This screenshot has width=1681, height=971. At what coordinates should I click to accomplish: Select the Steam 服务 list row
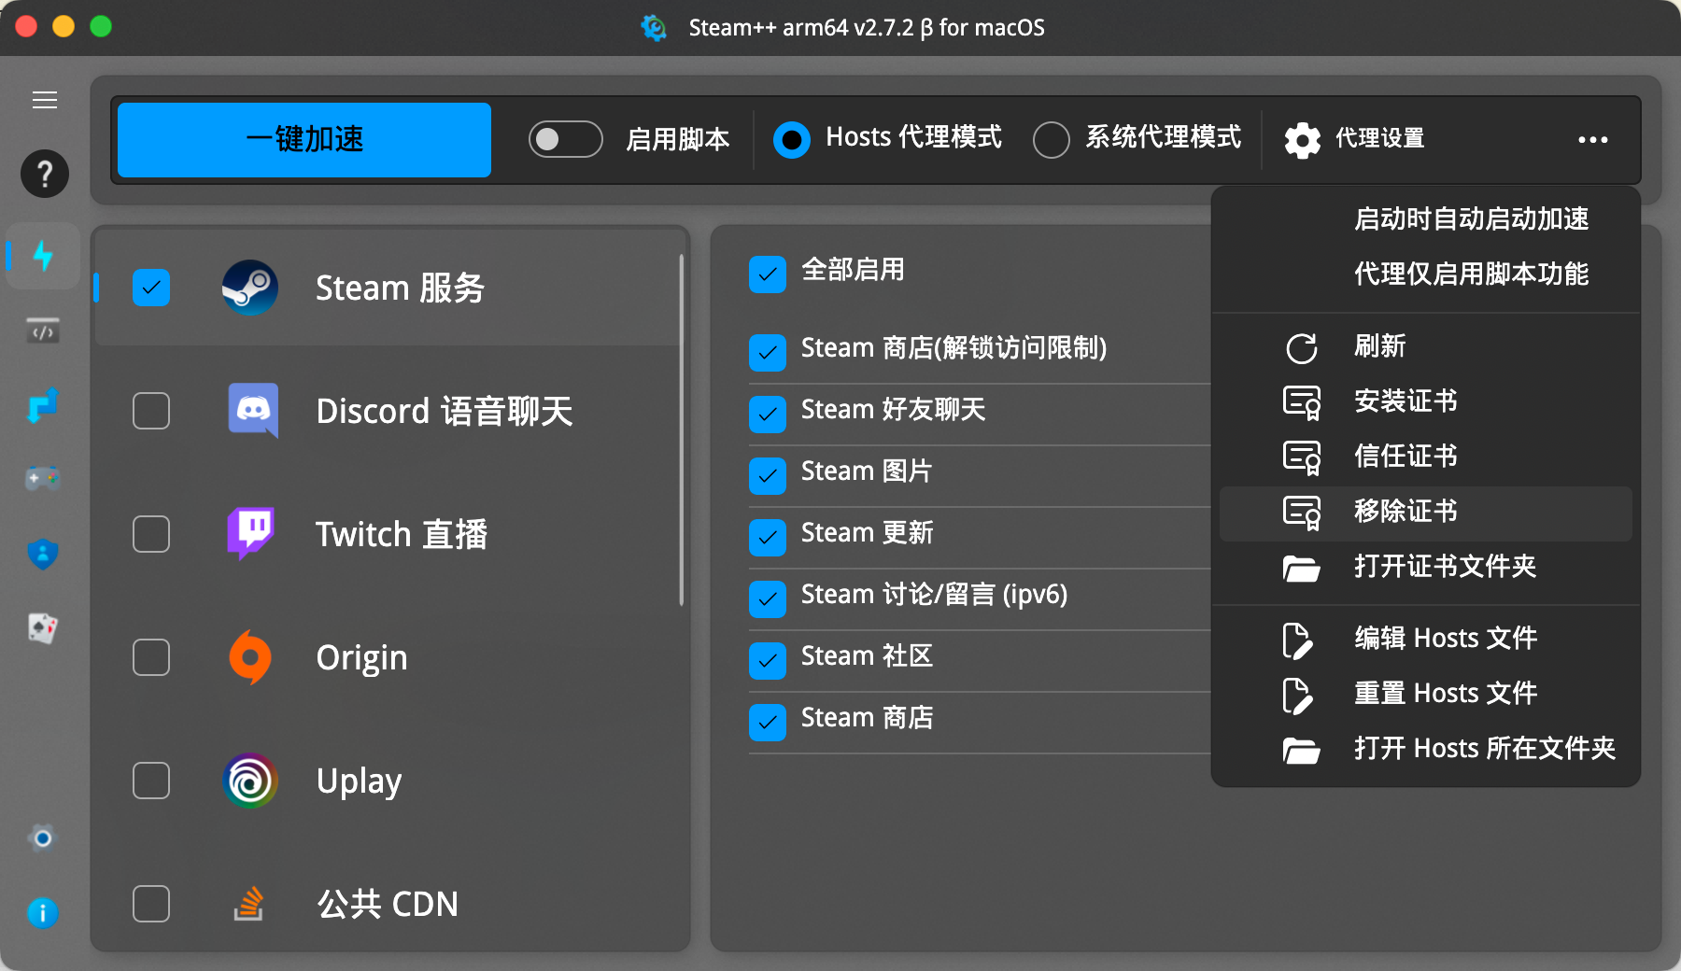click(388, 288)
